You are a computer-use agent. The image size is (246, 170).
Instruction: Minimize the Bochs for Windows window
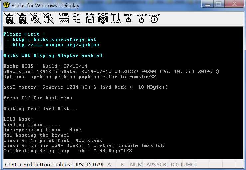[208, 4]
